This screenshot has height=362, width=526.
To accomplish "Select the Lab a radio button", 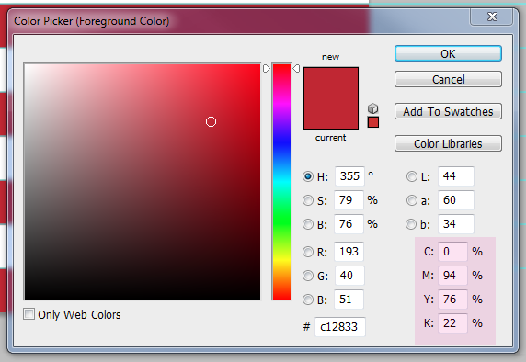I will click(x=412, y=200).
